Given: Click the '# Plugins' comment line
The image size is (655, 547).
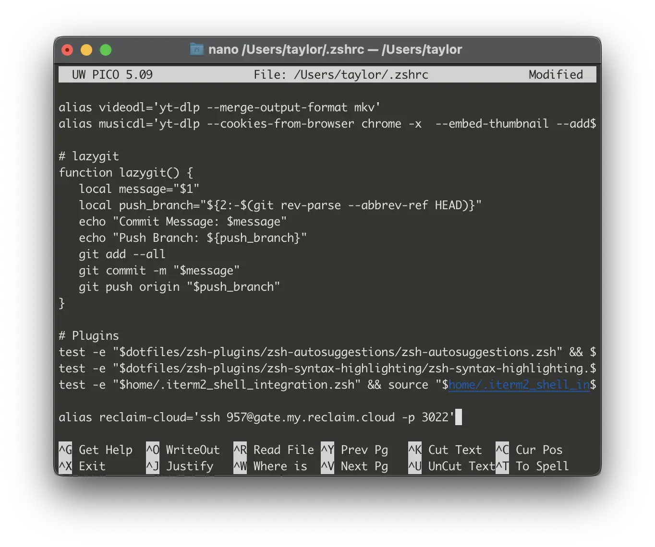Looking at the screenshot, I should 89,336.
